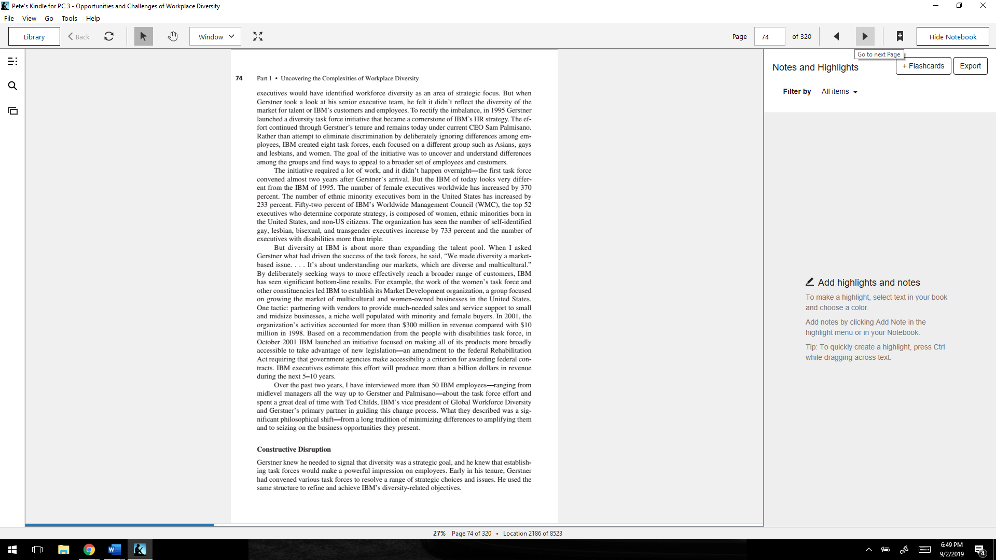Open File Explorer from the taskbar

[63, 550]
